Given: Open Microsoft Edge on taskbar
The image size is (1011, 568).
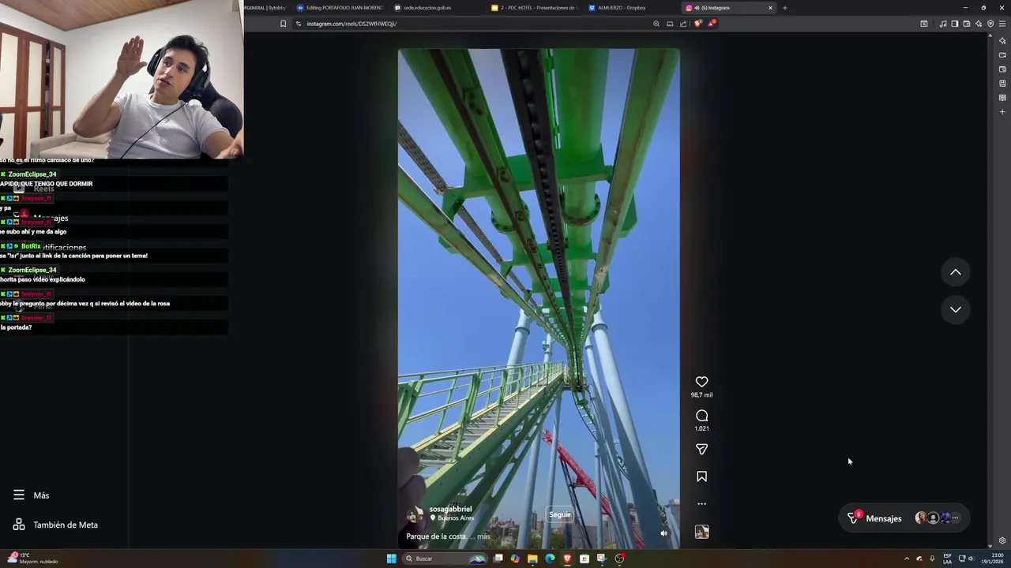Looking at the screenshot, I should click(x=550, y=559).
